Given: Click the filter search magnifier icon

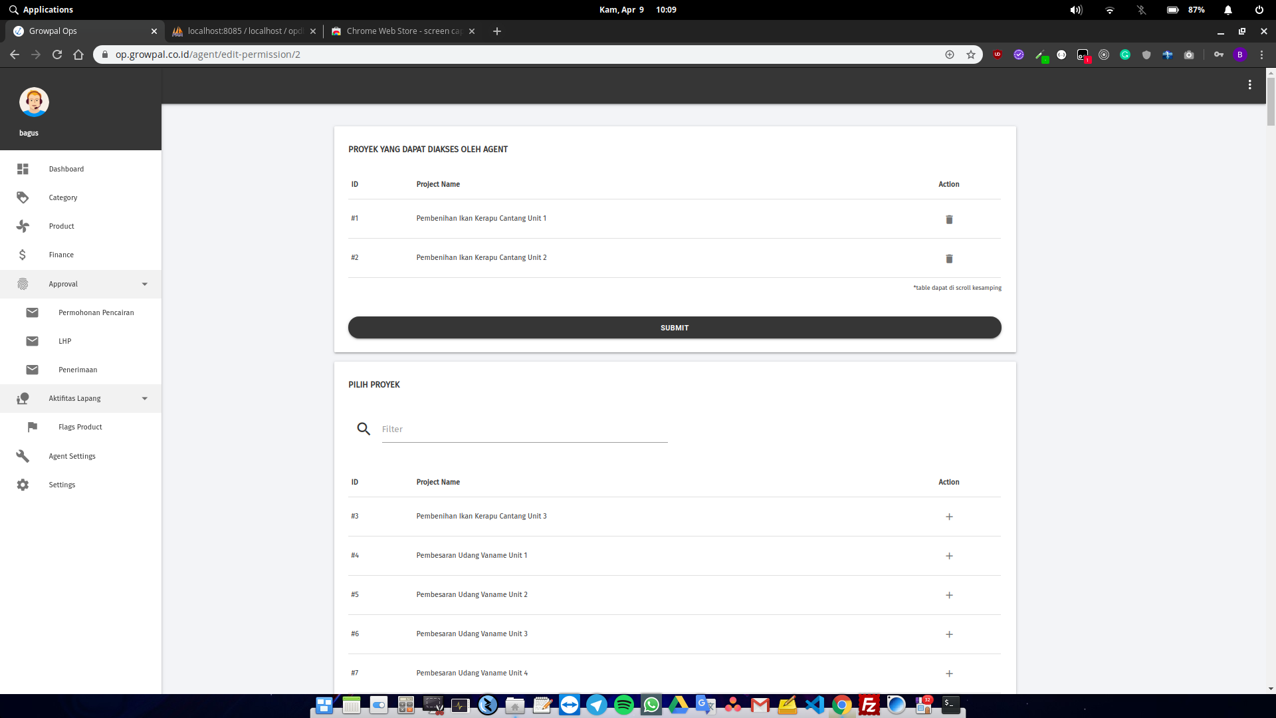Looking at the screenshot, I should pos(364,429).
